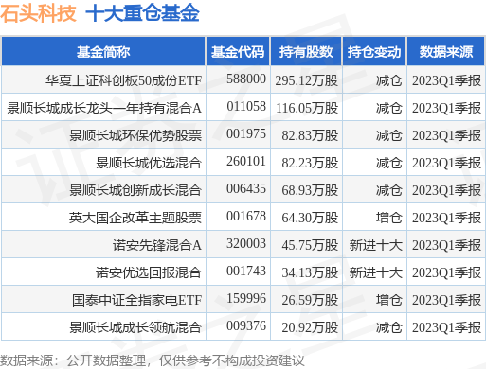Click the 石头科技 title text
The width and height of the screenshot is (486, 369).
38,13
